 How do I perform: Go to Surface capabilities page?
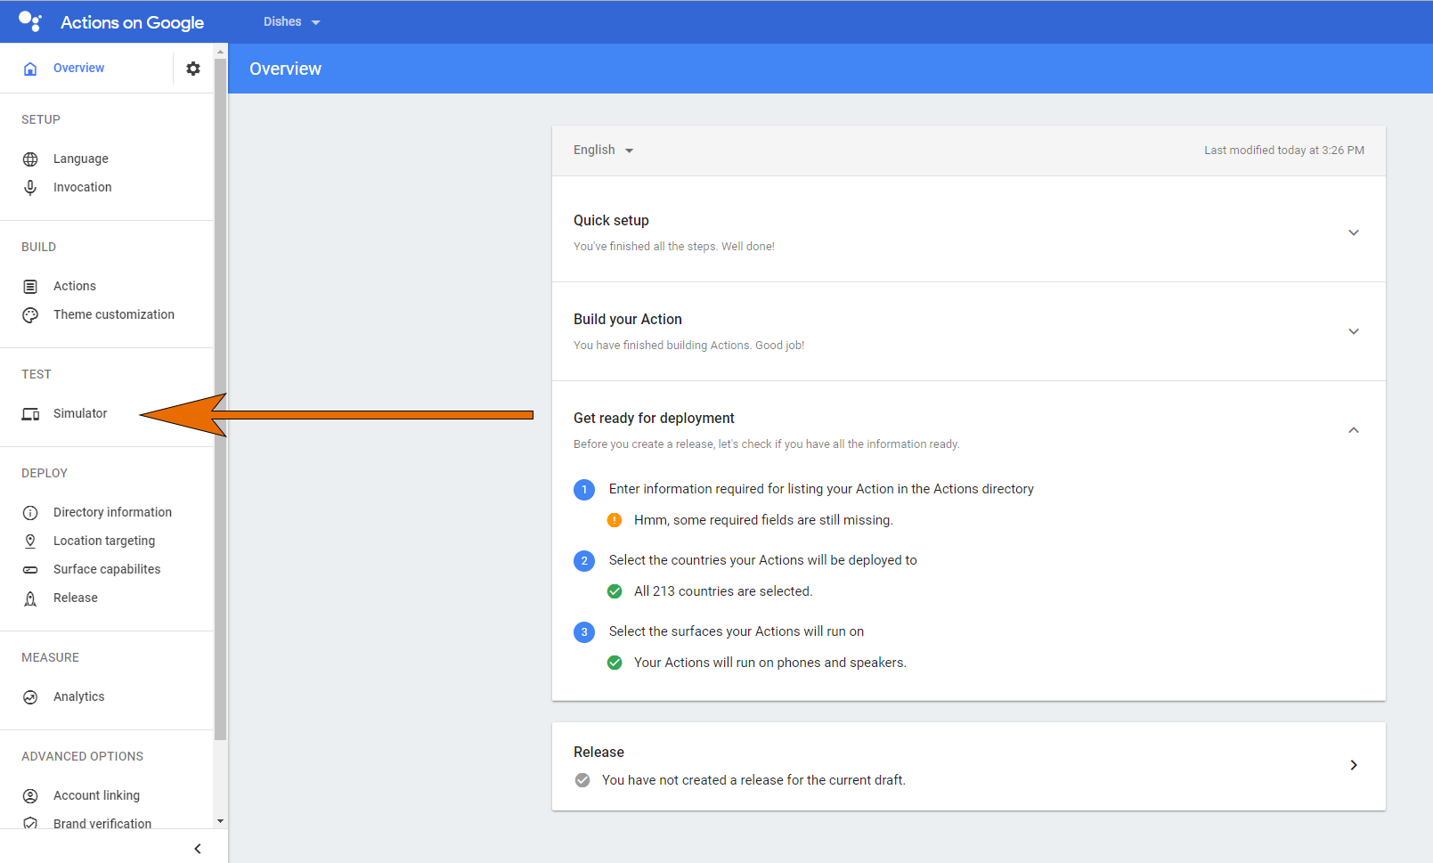point(107,569)
